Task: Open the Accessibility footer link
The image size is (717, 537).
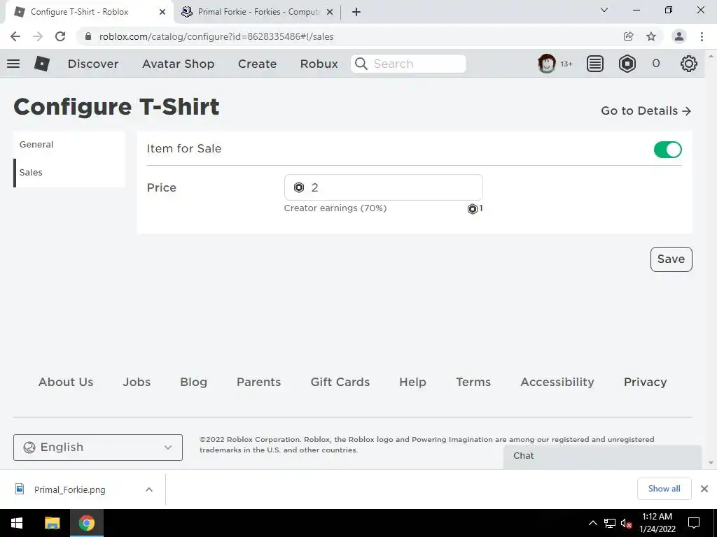Action: tap(557, 382)
